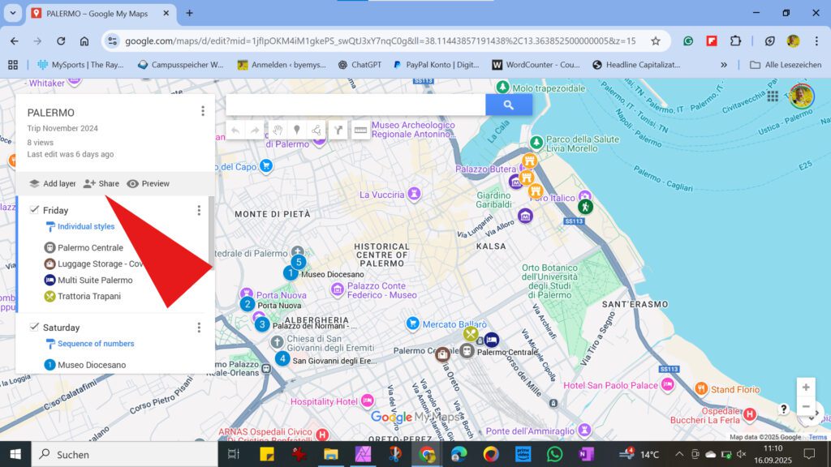831x467 pixels.
Task: Uncheck the Friday layer visibility checkbox
Action: tap(34, 209)
